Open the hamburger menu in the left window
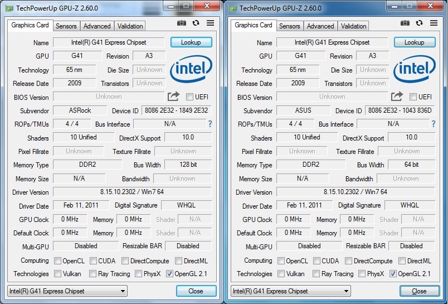448x304 pixels. point(210,23)
